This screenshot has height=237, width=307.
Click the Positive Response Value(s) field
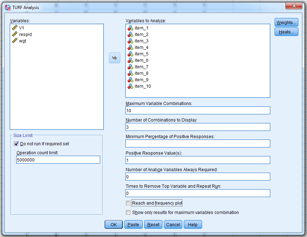pyautogui.click(x=197, y=160)
